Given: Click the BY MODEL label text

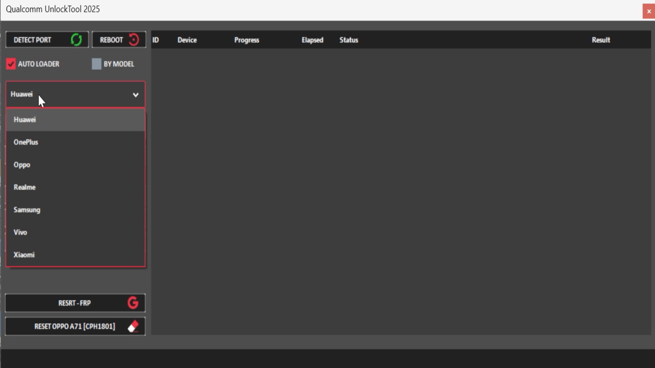Looking at the screenshot, I should 119,64.
